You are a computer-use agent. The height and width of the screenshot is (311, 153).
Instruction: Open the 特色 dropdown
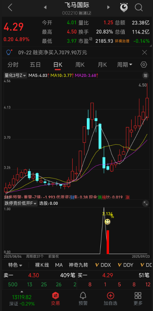[15, 265]
